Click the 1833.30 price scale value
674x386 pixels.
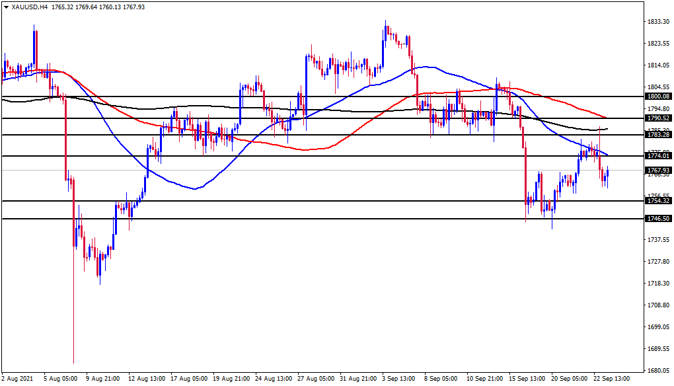659,22
